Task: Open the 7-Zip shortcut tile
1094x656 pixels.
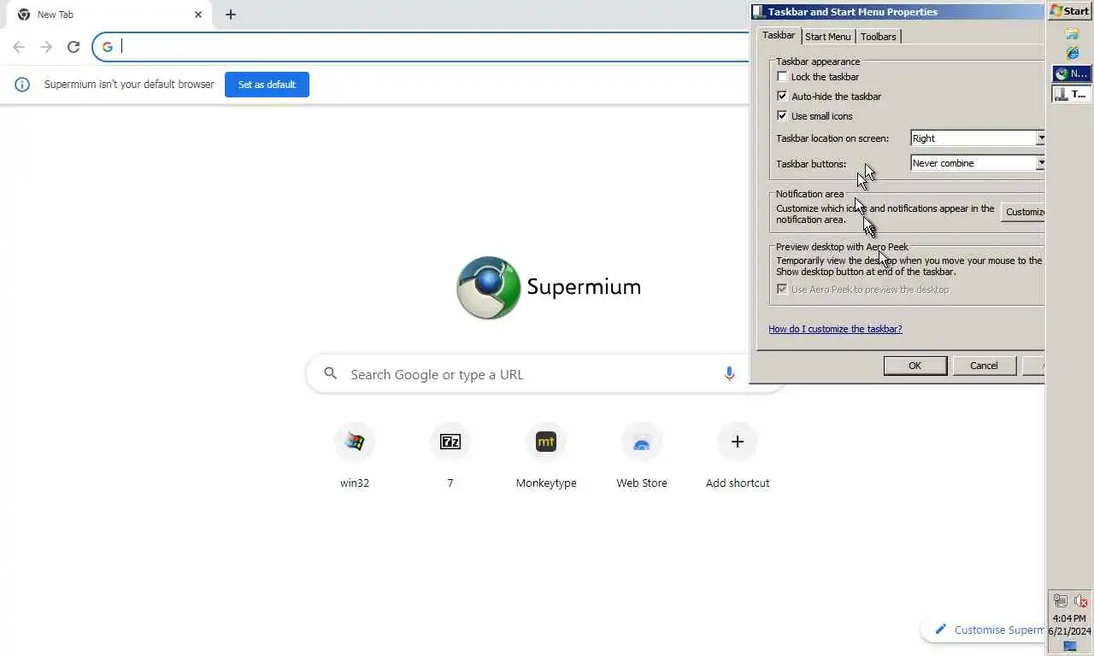Action: pyautogui.click(x=450, y=442)
